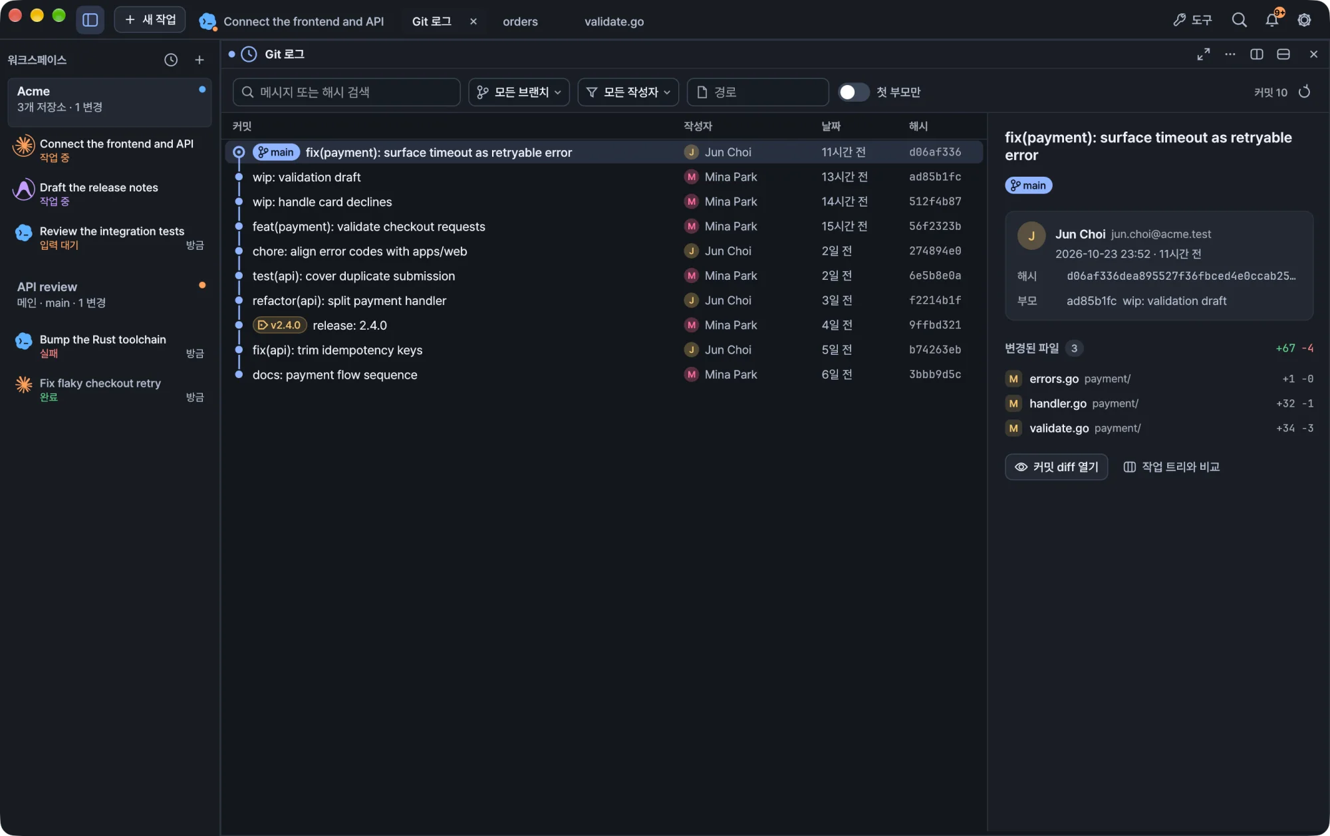Open settings gear in top right
This screenshot has width=1330, height=836.
(1304, 20)
